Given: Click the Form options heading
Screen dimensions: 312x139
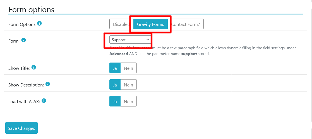Looking at the screenshot, I should click(x=32, y=9).
